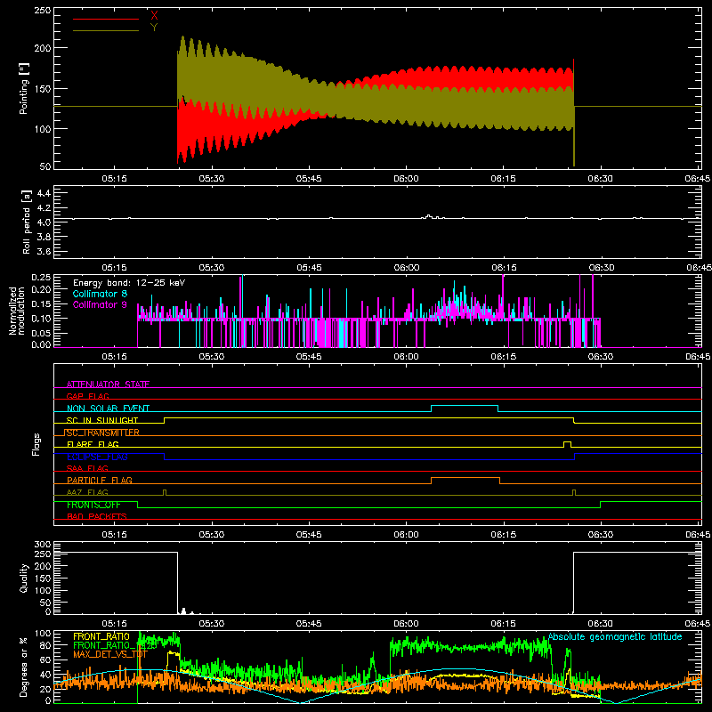Click the GAP_FLAG label

coord(87,396)
